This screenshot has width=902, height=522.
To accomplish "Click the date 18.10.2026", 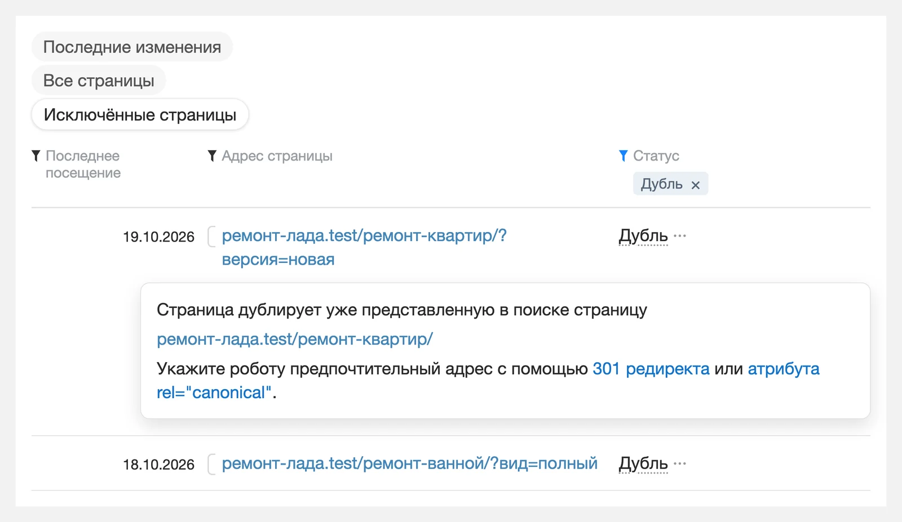I will tap(158, 465).
